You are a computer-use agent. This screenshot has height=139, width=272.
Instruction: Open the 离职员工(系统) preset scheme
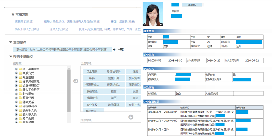pyautogui.click(x=24, y=22)
